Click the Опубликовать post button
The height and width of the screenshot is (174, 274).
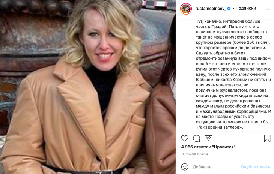(255, 167)
